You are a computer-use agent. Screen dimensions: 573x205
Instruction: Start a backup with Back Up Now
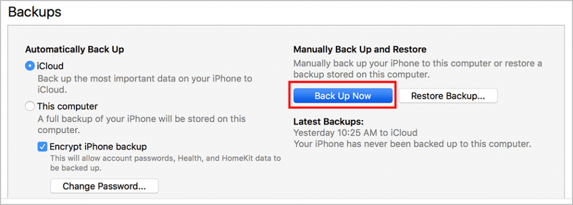click(343, 96)
